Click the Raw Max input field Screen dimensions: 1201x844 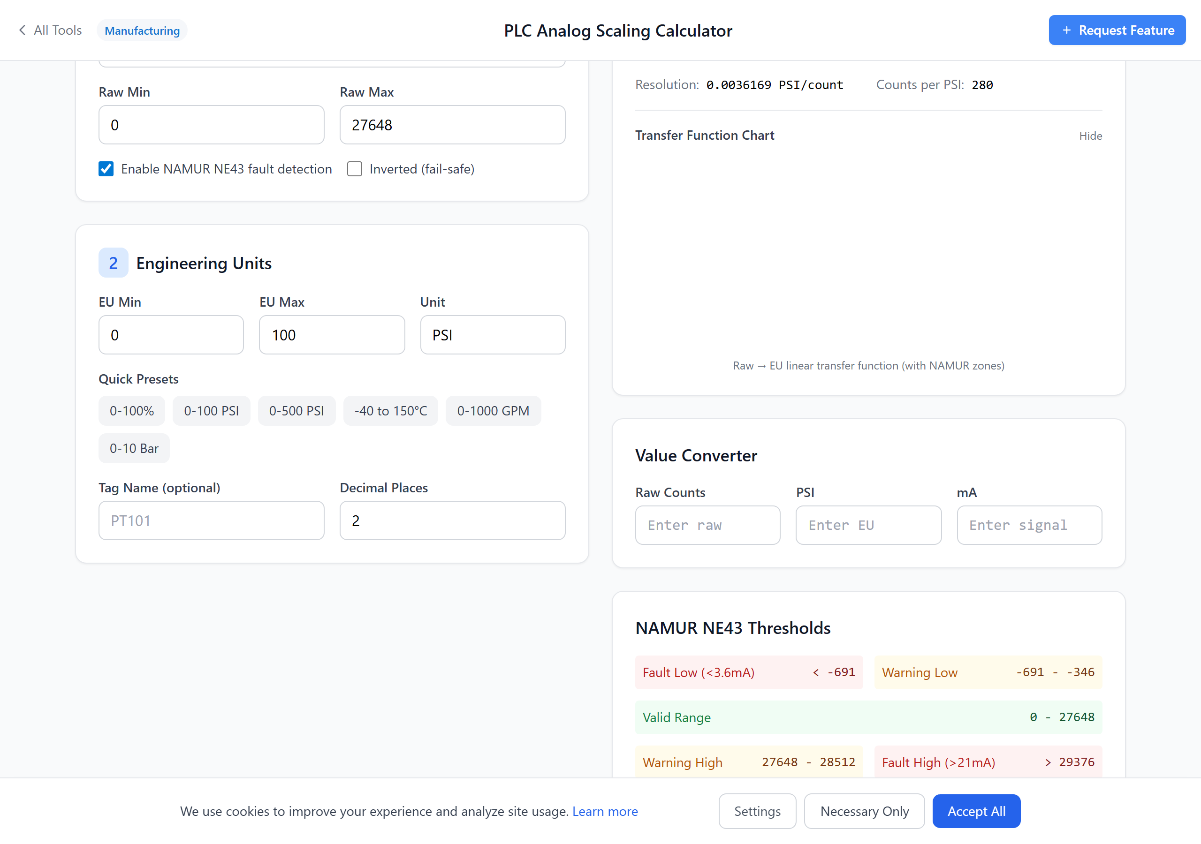click(452, 125)
